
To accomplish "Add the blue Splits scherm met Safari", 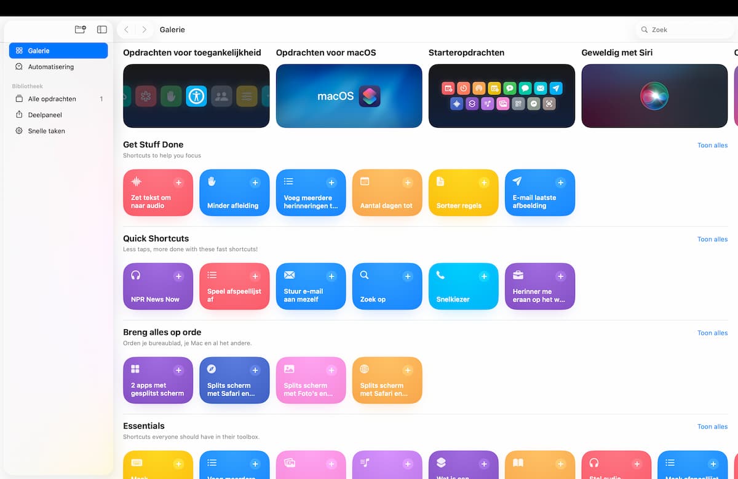I will coord(255,370).
